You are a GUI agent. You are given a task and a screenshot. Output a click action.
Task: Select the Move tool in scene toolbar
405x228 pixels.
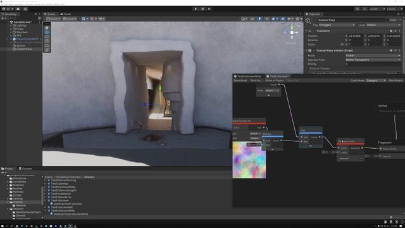(47, 32)
